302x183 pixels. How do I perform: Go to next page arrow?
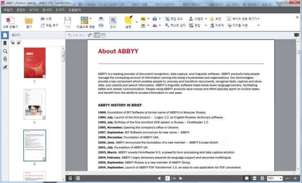(181, 179)
